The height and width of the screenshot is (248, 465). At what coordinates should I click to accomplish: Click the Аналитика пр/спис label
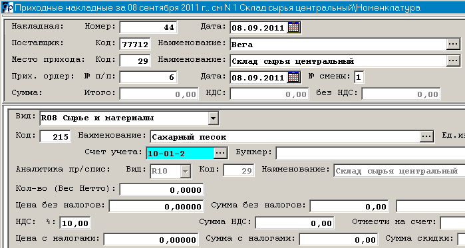coord(63,169)
